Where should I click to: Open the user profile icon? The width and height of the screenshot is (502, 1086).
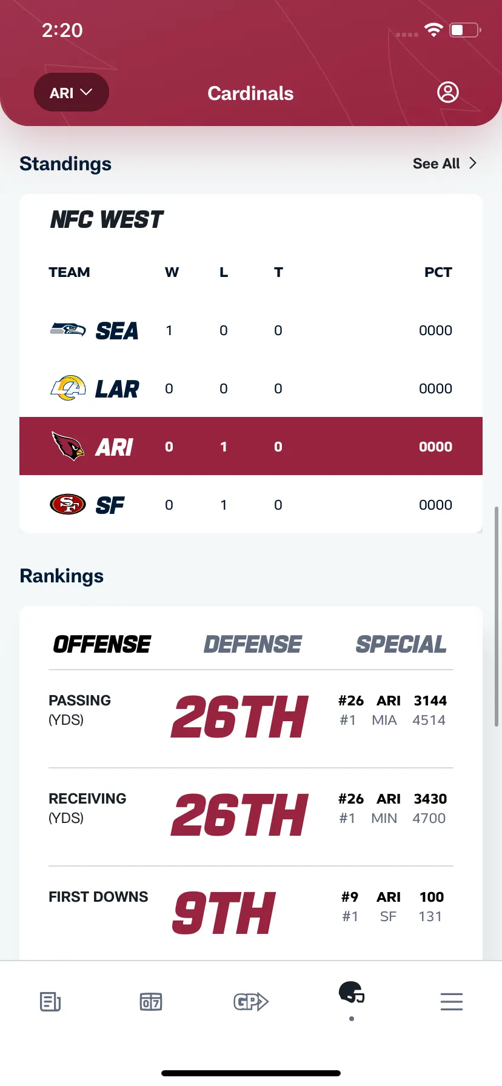448,92
